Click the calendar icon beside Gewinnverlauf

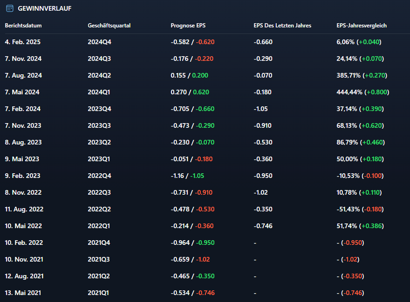[x=9, y=8]
